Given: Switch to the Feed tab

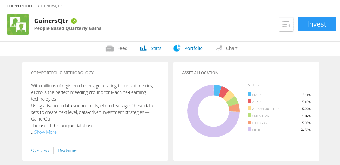Looking at the screenshot, I should tap(117, 48).
